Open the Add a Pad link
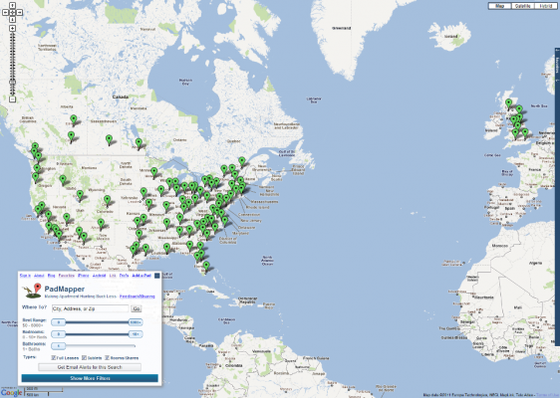Viewport: 560px width, 398px height. 141,276
